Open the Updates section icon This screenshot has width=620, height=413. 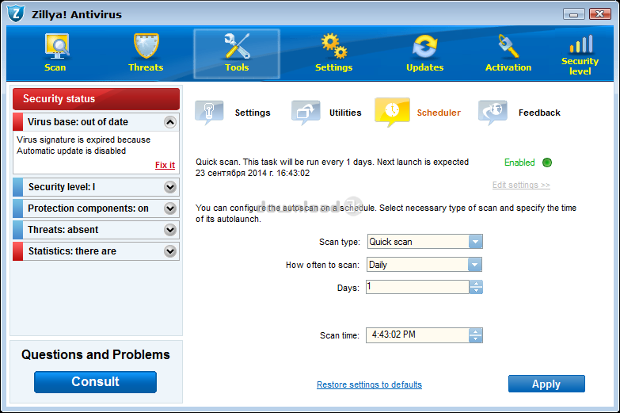point(424,48)
